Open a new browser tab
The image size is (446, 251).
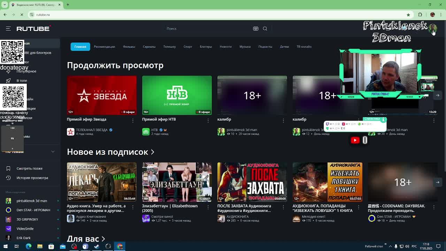point(68,5)
